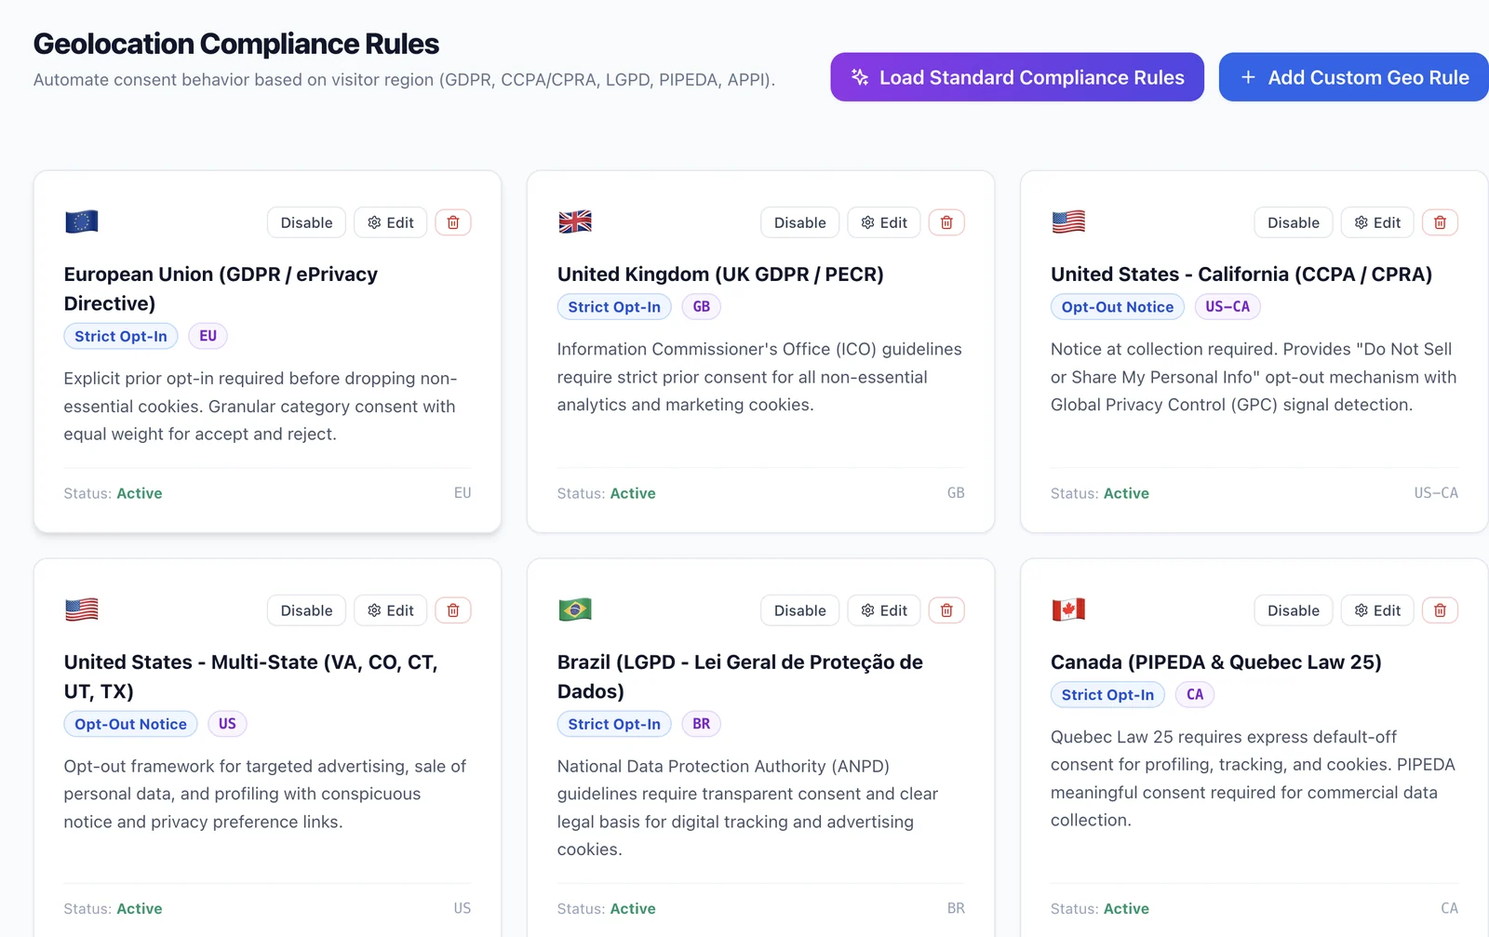
Task: Click 'Status: Active' on United Kingdom card
Action: click(606, 493)
